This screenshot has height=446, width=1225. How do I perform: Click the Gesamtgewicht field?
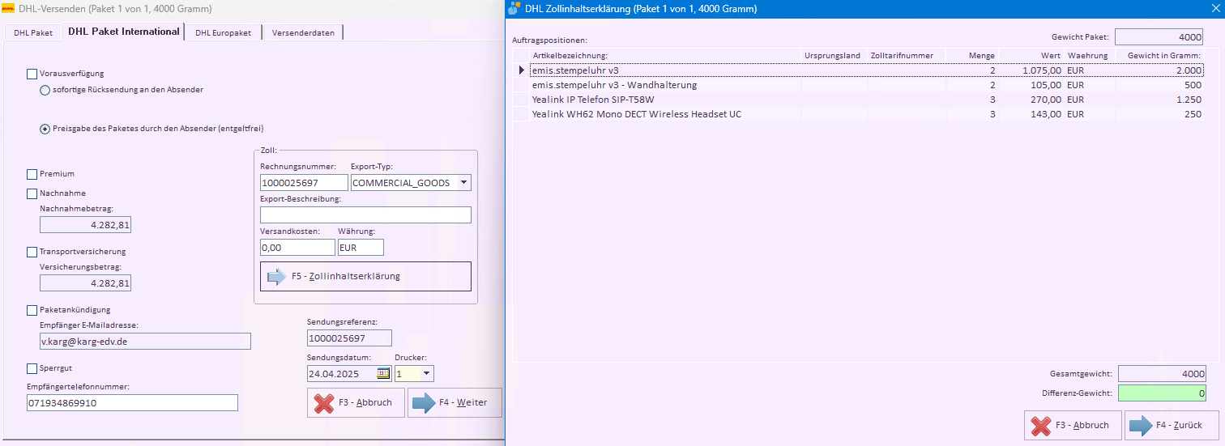1163,374
